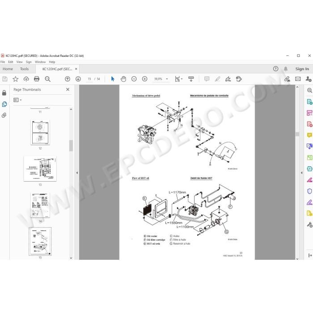Viewport: 313px width, 313px height.
Task: Select Page Thumbnails sidebar icon
Action: 4,104
